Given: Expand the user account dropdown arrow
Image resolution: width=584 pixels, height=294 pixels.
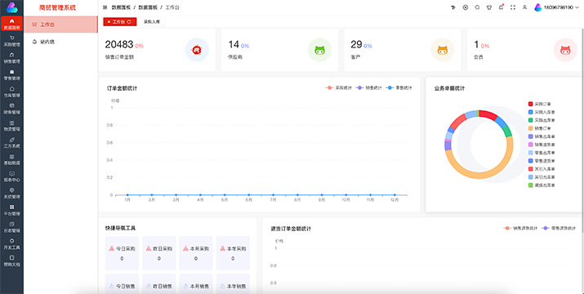Looking at the screenshot, I should point(577,7).
